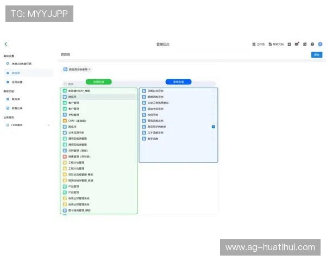The width and height of the screenshot is (326, 261).
Task: Click the 聚合表 sidebar icon
Action: tap(8, 99)
